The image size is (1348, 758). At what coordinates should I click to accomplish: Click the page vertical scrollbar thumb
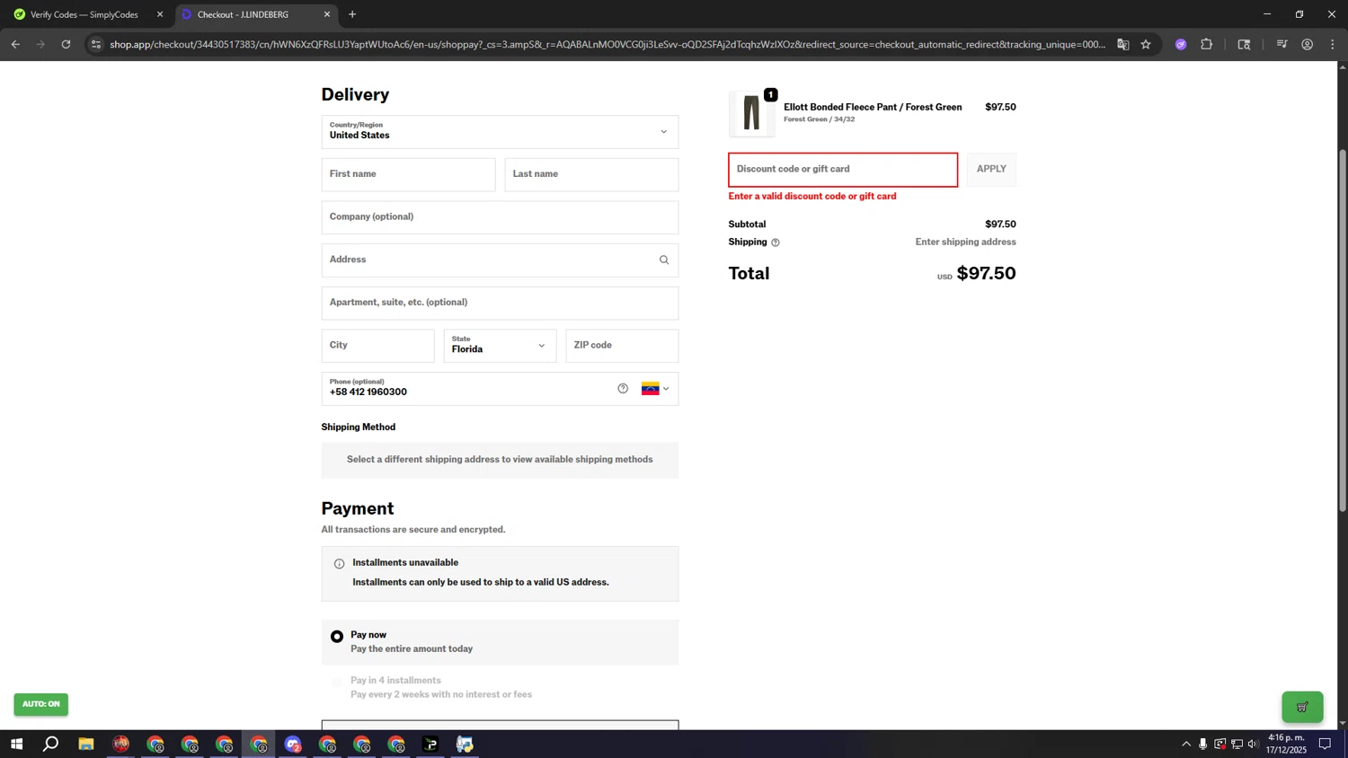coord(1343,331)
